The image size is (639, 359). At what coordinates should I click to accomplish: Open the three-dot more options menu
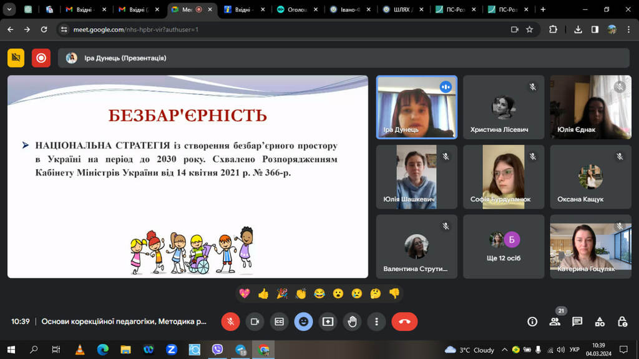[376, 322]
